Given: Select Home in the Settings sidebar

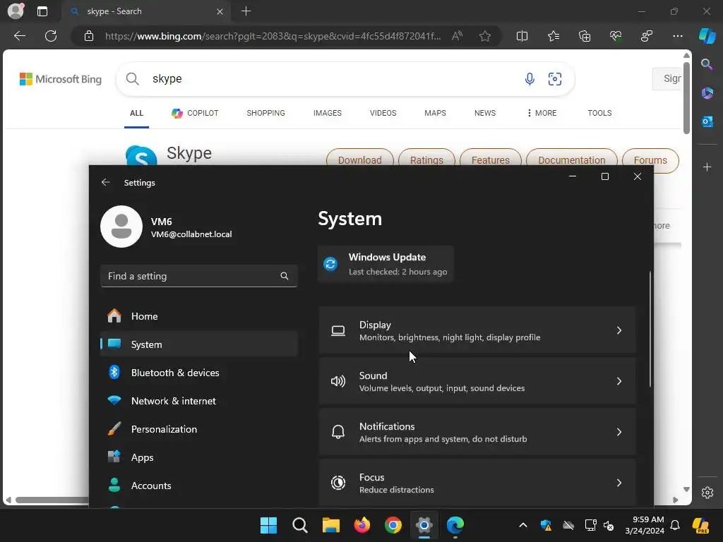Looking at the screenshot, I should click(x=198, y=316).
